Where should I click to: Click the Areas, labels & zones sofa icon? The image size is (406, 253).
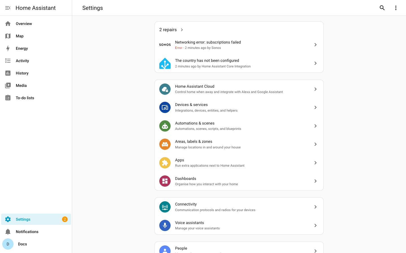[x=165, y=144]
